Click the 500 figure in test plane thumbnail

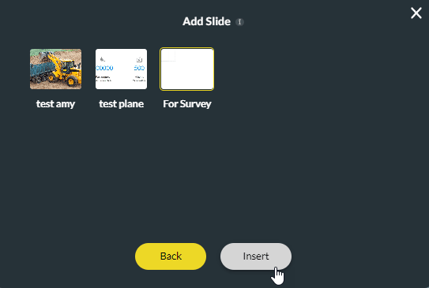[x=139, y=68]
